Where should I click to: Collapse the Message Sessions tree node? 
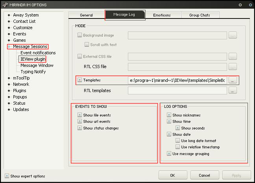pos(9,47)
